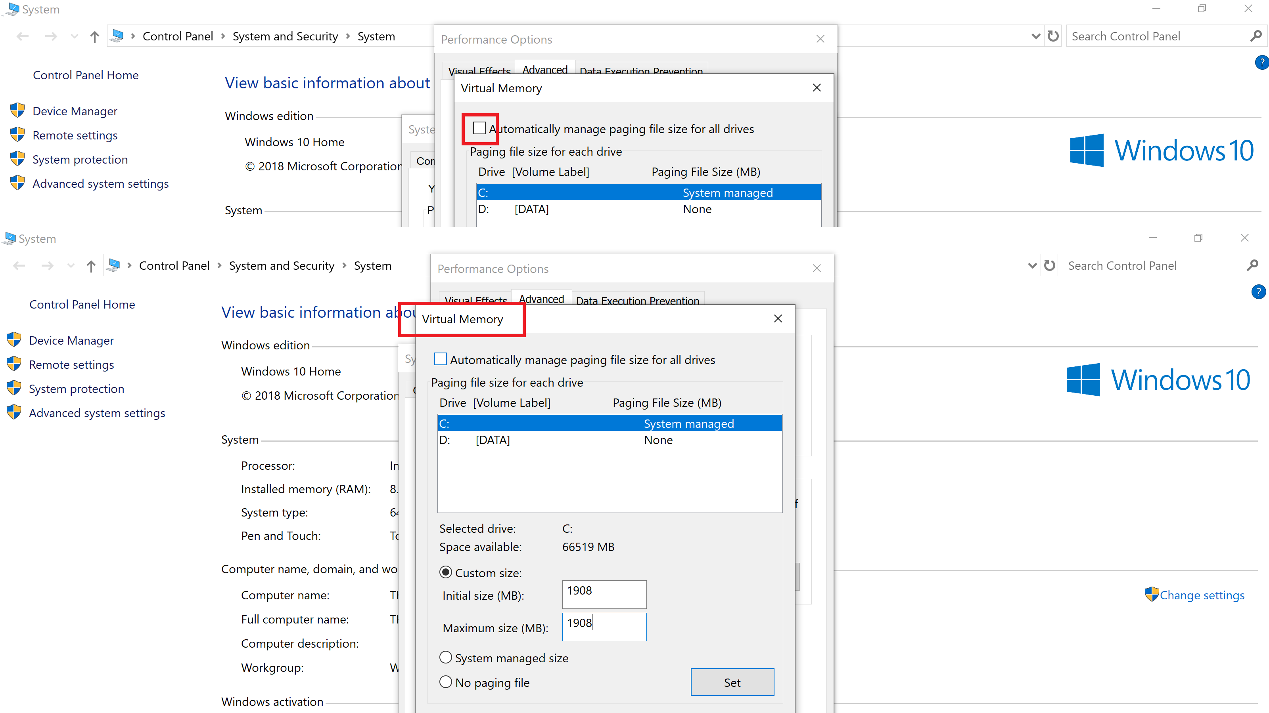
Task: Click the search magnifier in the lower Search Control Panel box
Action: 1252,266
